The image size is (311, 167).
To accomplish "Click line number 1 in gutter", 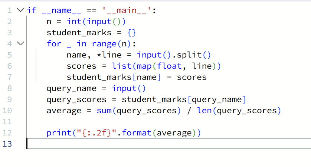I will point(10,10).
